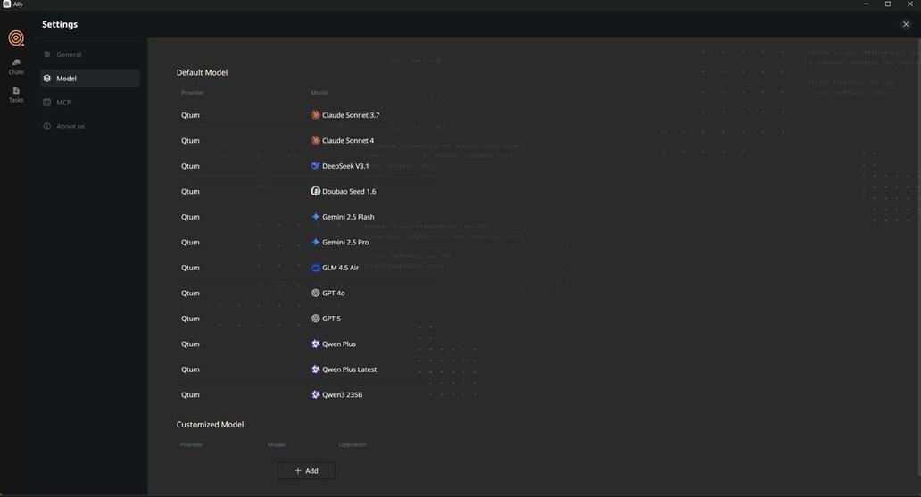Click the Doubao Seed 1.6 icon
This screenshot has width=921, height=497.
coord(315,191)
